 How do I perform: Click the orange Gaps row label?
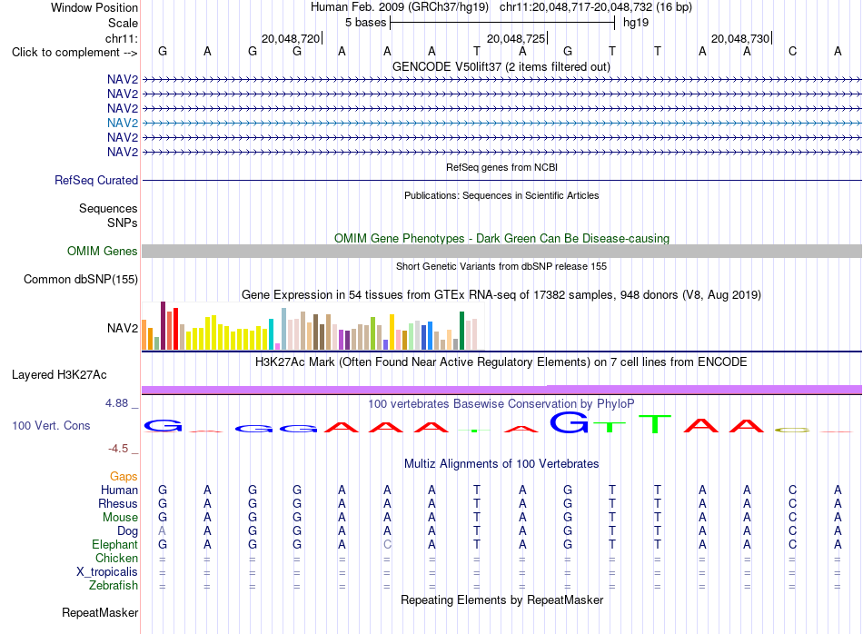pyautogui.click(x=124, y=476)
